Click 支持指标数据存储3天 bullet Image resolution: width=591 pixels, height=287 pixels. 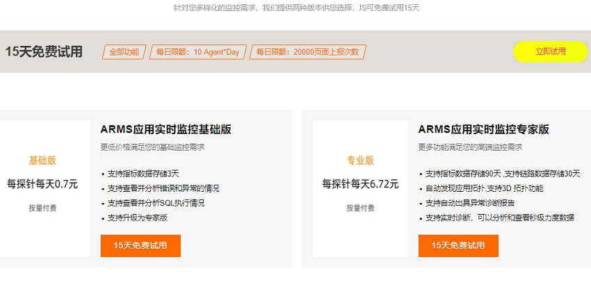pyautogui.click(x=143, y=174)
